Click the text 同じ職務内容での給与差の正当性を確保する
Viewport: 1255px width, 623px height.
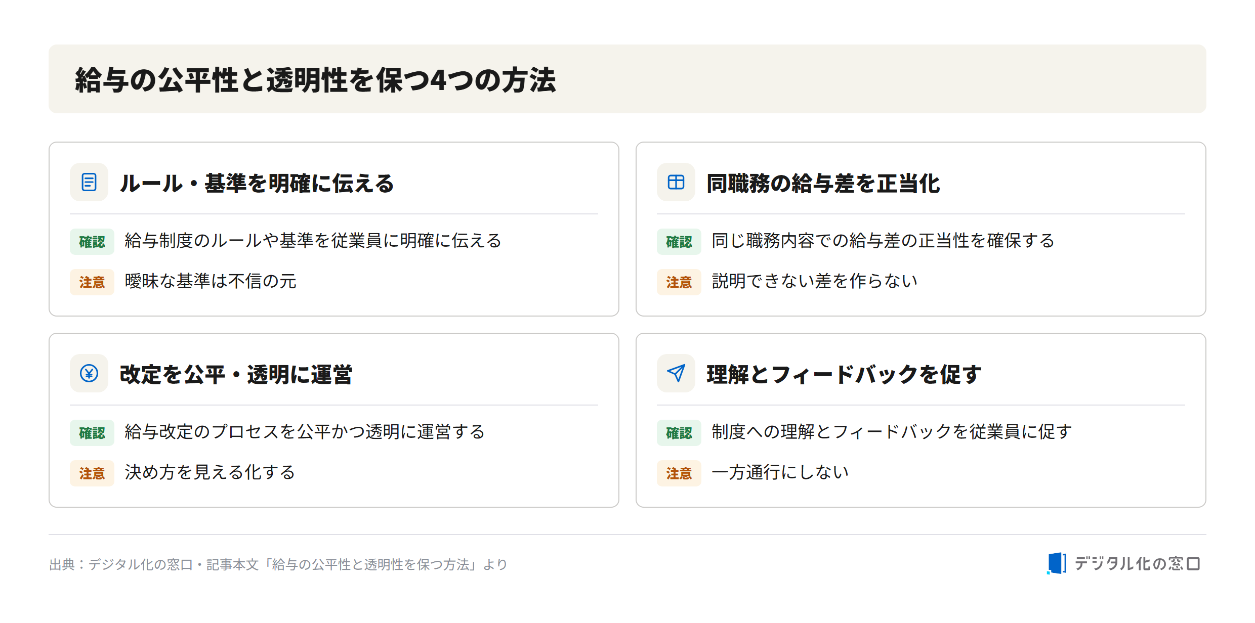pyautogui.click(x=883, y=241)
